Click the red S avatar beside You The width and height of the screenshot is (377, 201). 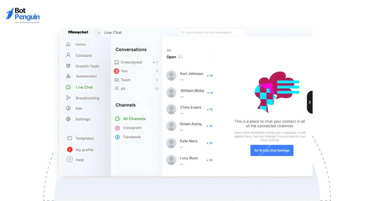click(116, 71)
